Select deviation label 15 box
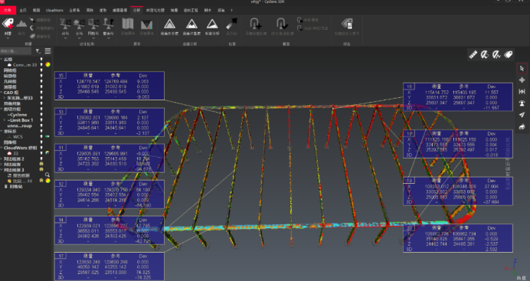The height and width of the screenshot is (281, 530). point(110,86)
